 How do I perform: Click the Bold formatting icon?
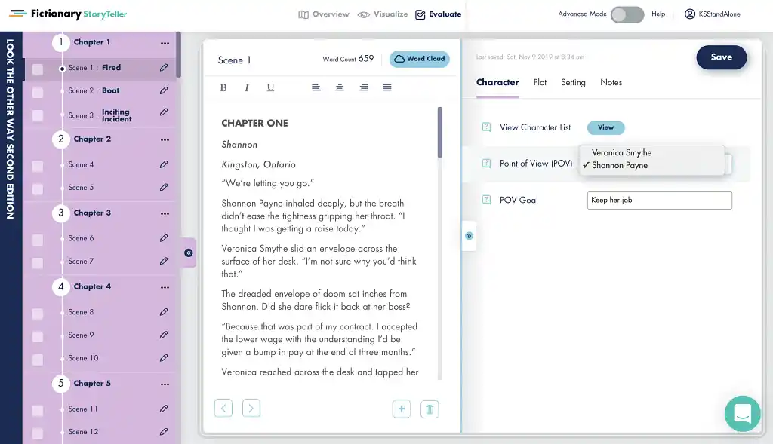(x=223, y=88)
